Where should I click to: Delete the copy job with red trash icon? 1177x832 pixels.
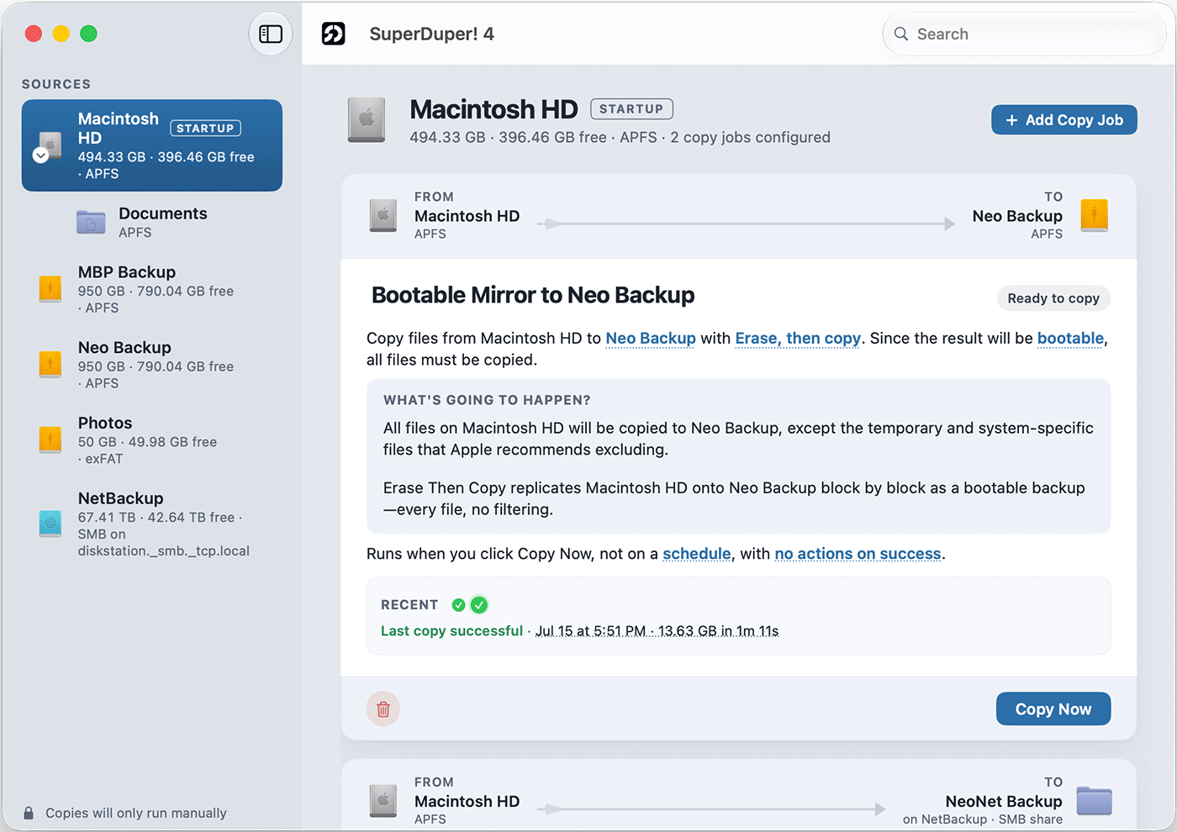click(x=383, y=708)
